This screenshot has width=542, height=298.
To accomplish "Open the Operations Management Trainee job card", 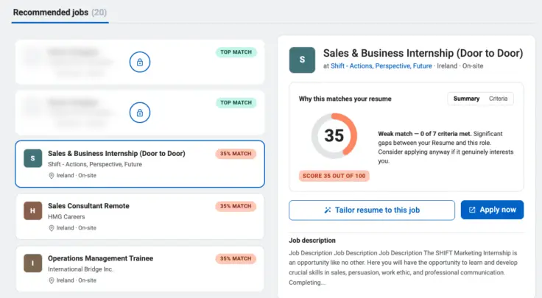I will pyautogui.click(x=140, y=269).
